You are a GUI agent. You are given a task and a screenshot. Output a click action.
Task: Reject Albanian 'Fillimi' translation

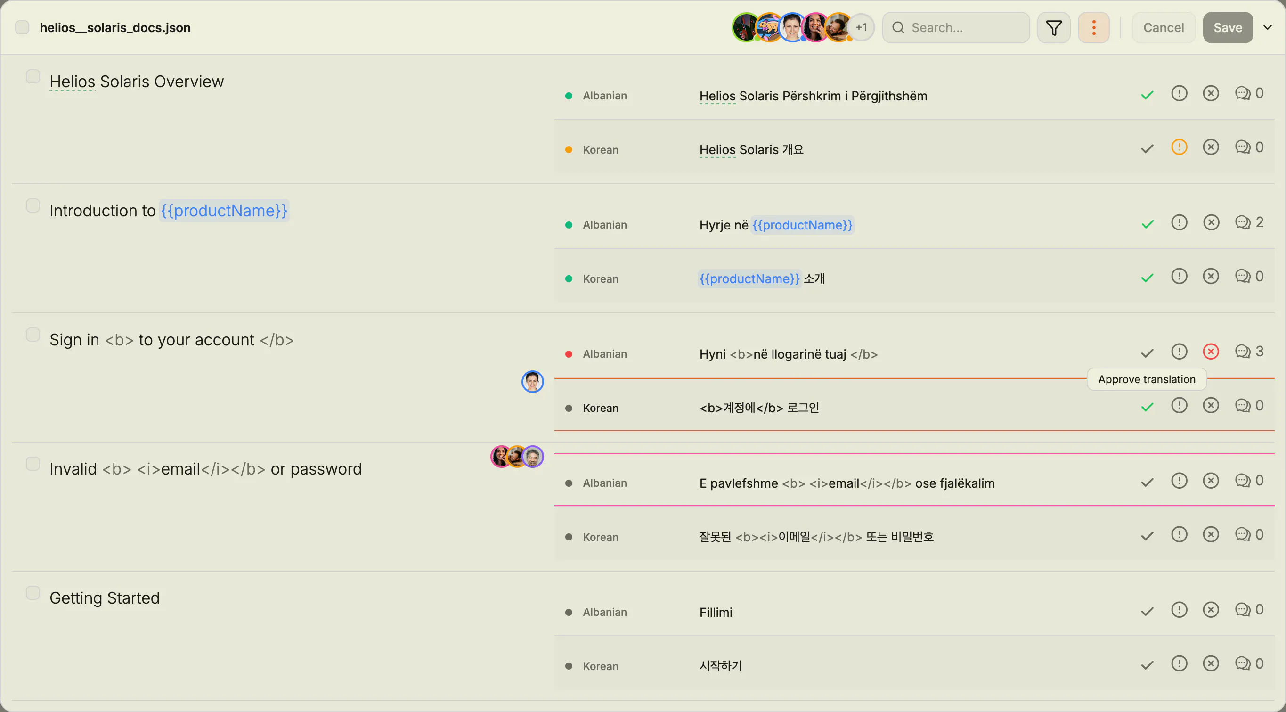point(1211,610)
